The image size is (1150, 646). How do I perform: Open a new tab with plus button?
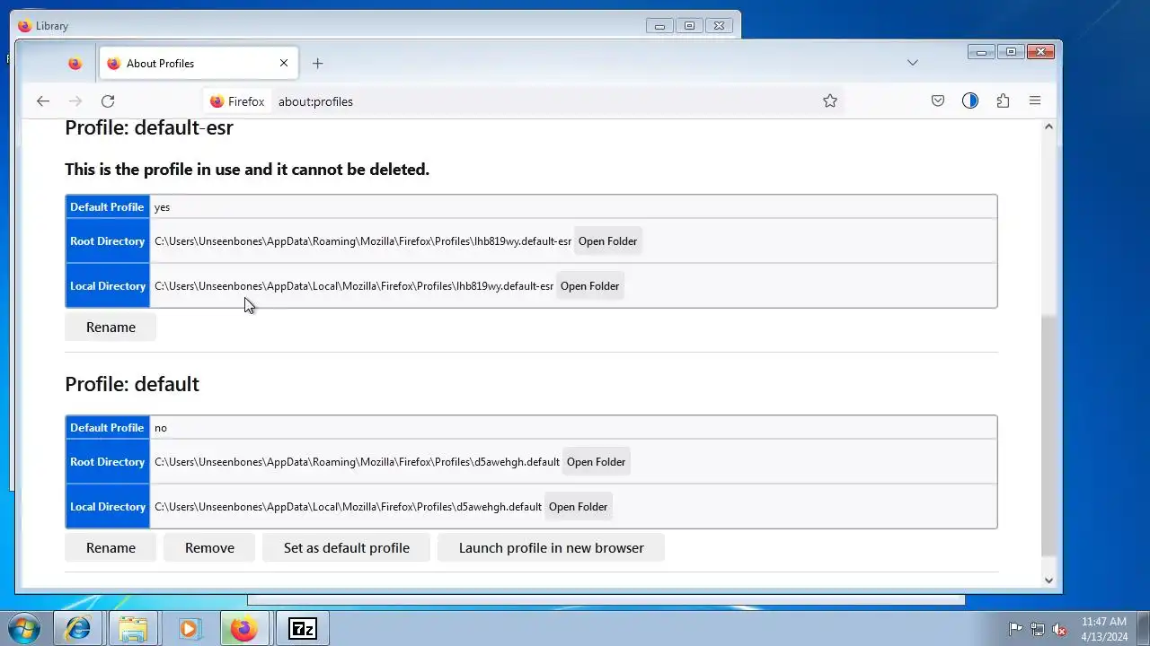pos(317,64)
